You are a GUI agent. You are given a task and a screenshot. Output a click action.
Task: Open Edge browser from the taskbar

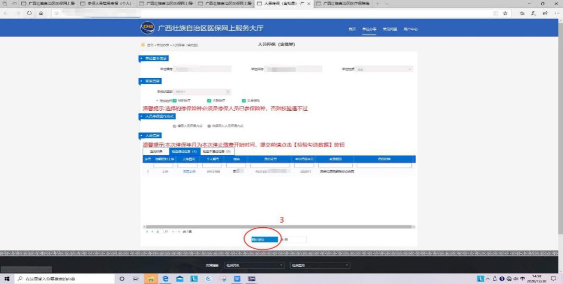click(165, 279)
